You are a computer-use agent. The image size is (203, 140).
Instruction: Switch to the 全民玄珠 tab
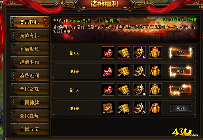tap(30, 89)
